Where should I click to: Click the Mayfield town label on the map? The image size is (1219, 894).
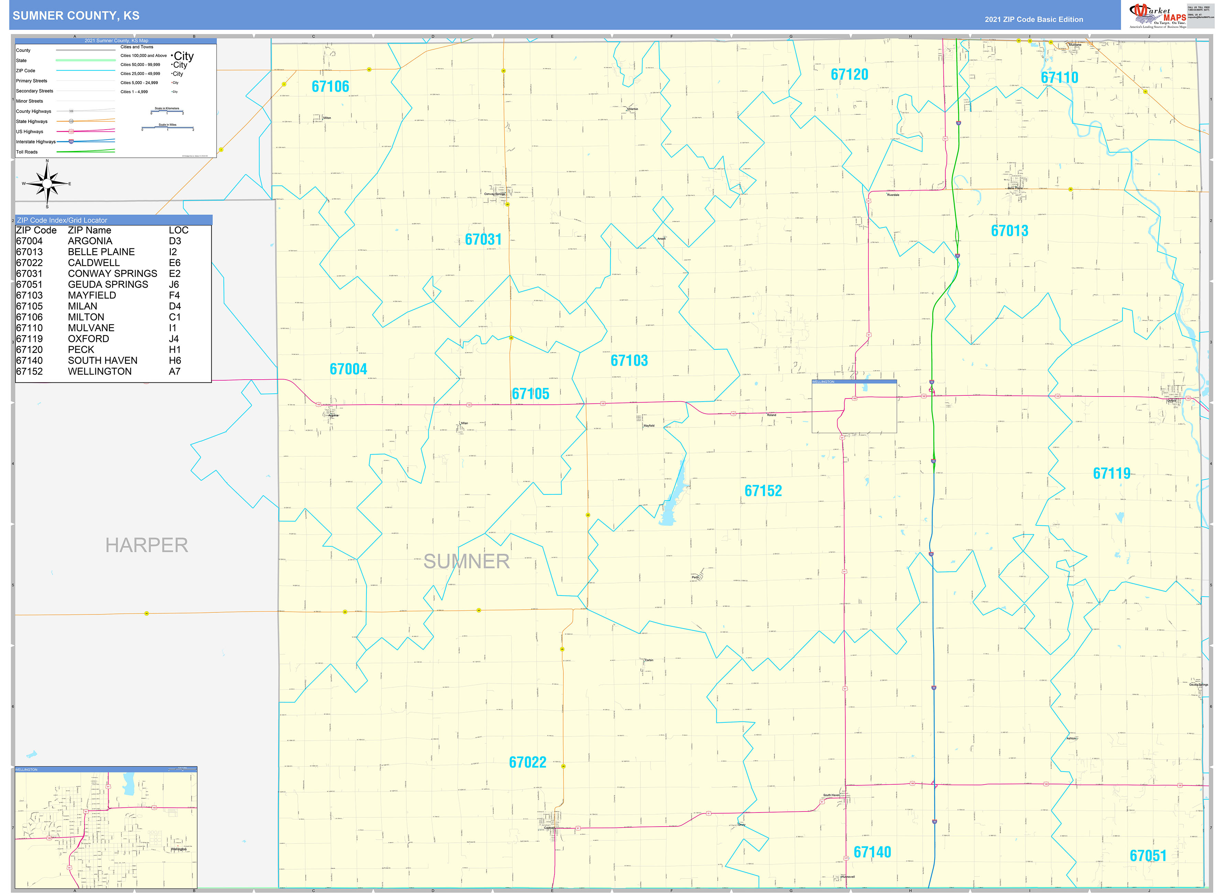[x=649, y=425]
